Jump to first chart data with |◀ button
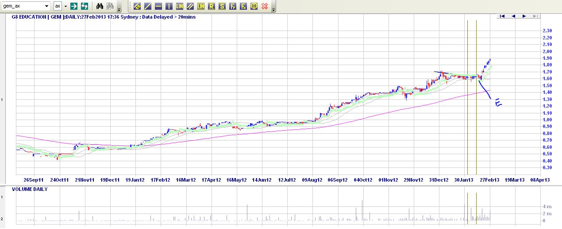Screen dimensions: 562x229 (502, 16)
